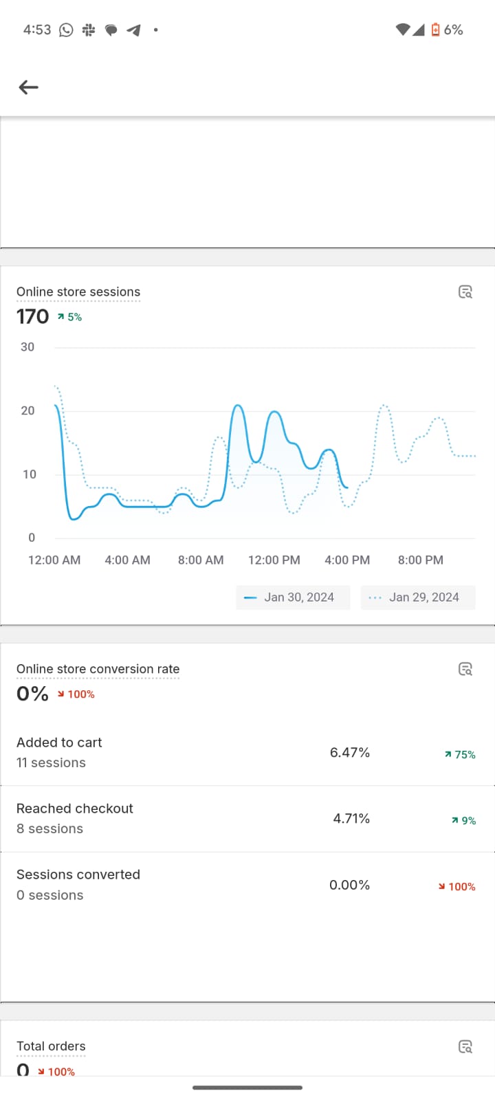This screenshot has width=495, height=1100.
Task: Open the Online store sessions title link
Action: 78,292
